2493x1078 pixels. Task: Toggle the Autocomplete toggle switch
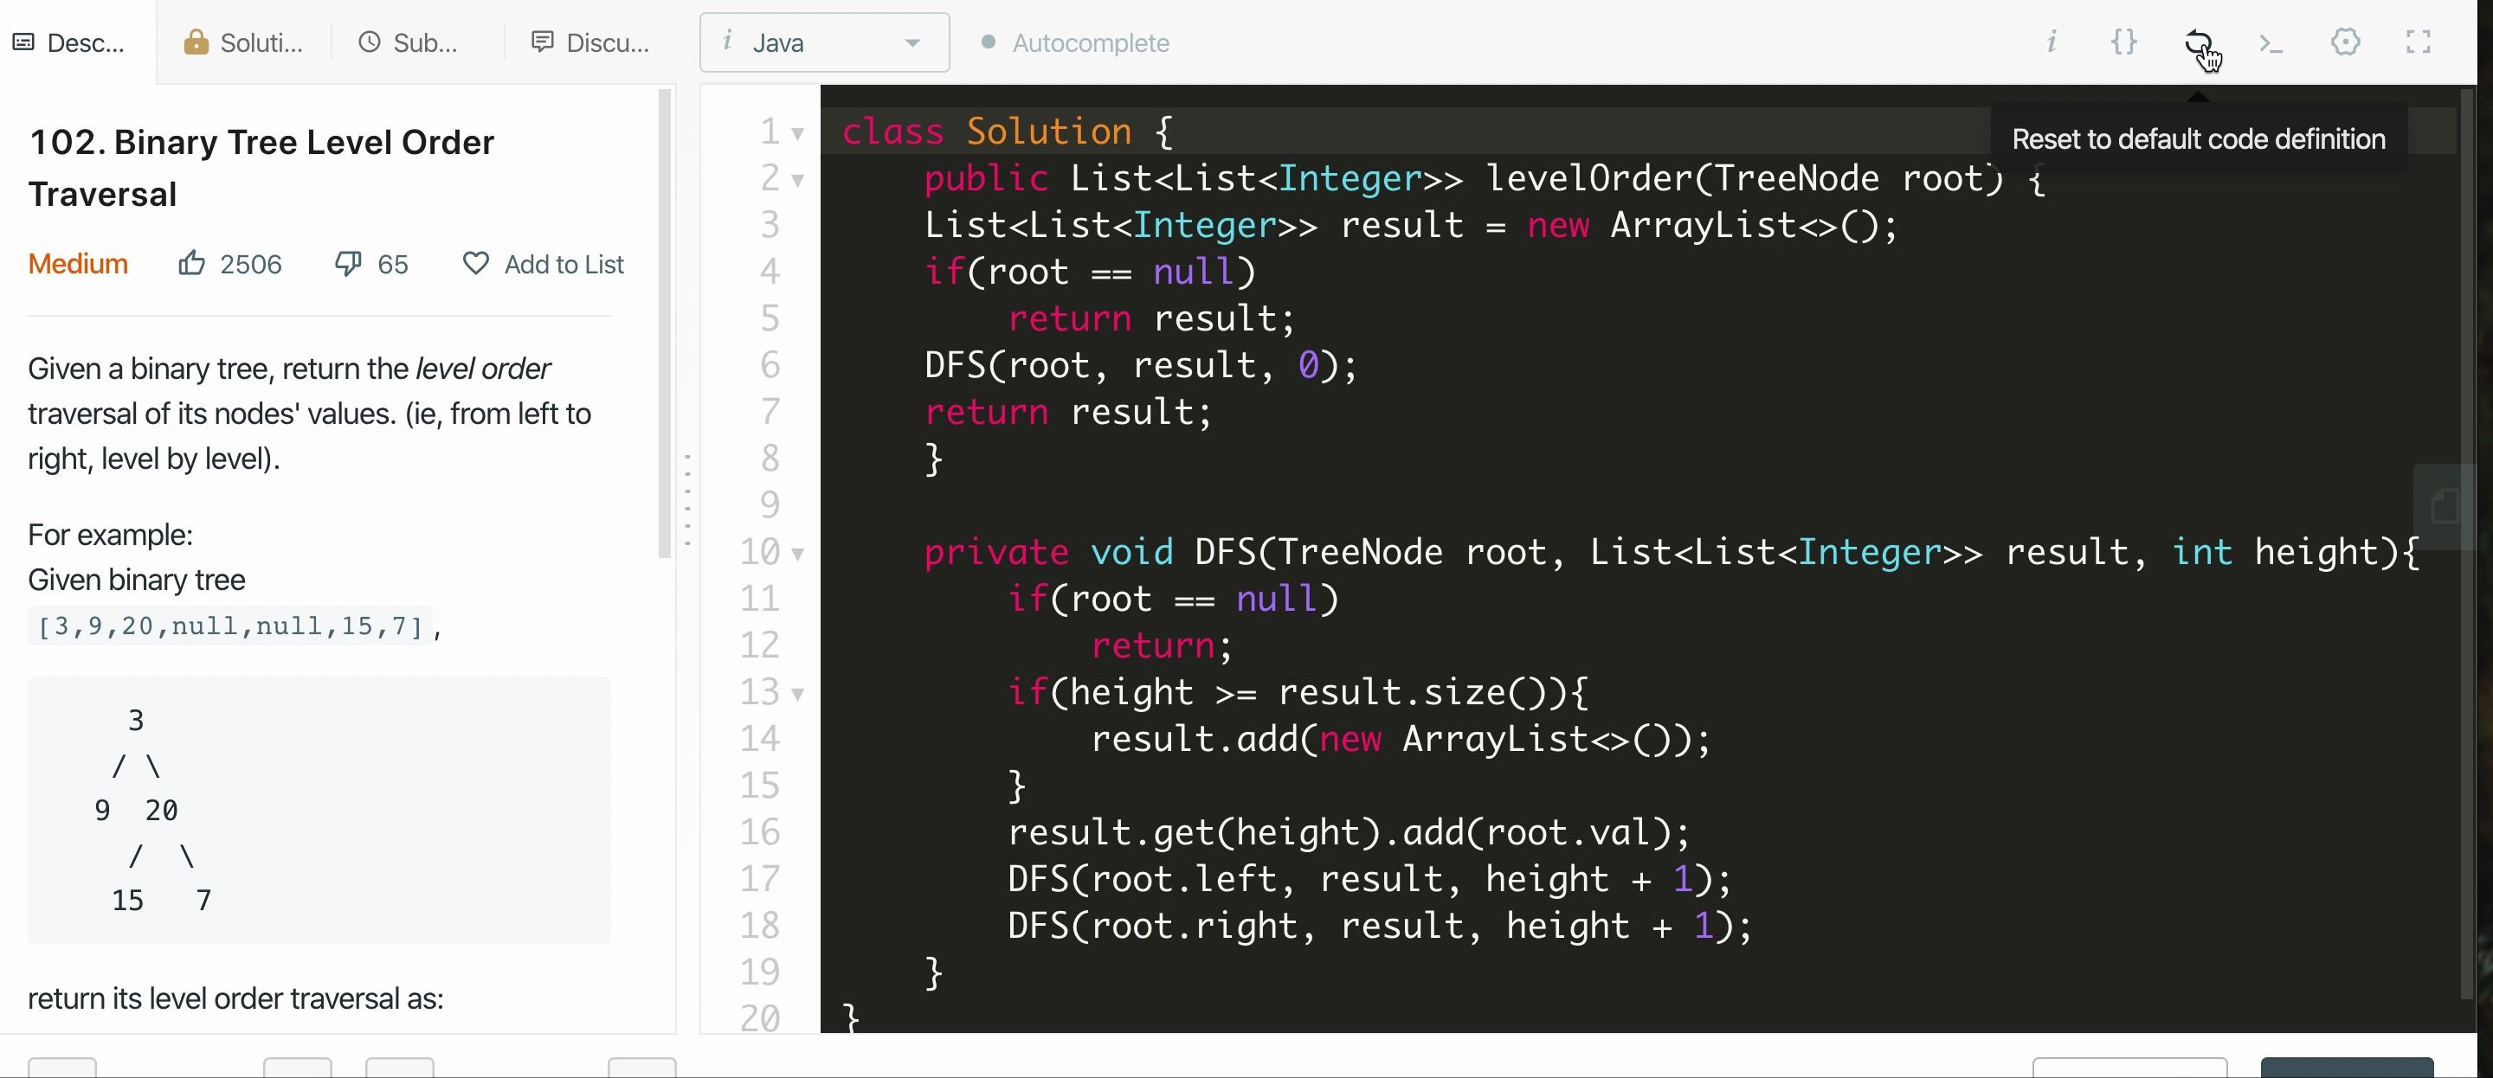[x=982, y=43]
